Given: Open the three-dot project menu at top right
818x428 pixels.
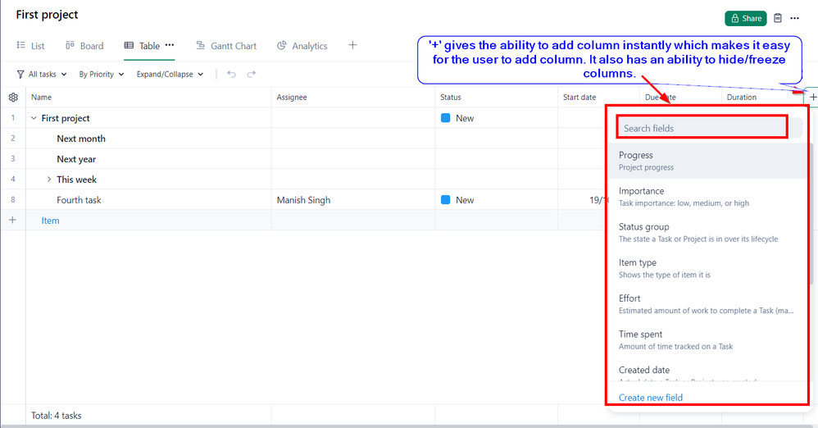Looking at the screenshot, I should tap(794, 18).
